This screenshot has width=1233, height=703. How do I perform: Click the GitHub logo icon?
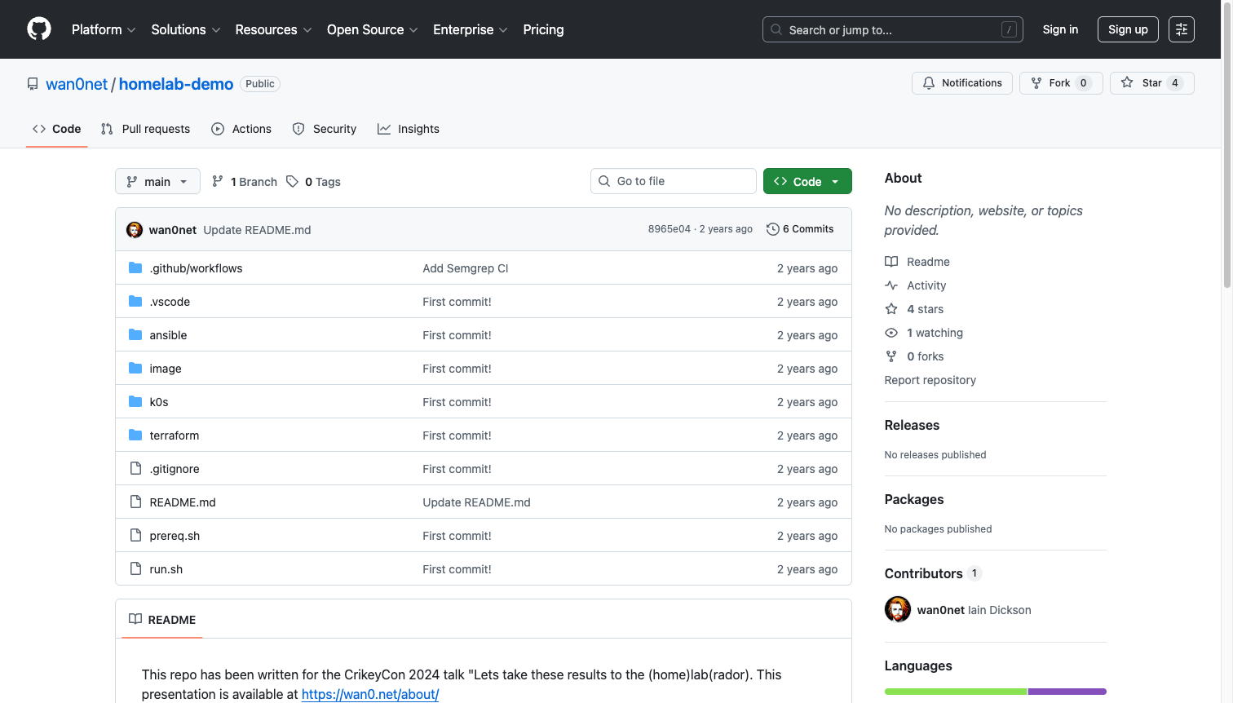point(39,29)
